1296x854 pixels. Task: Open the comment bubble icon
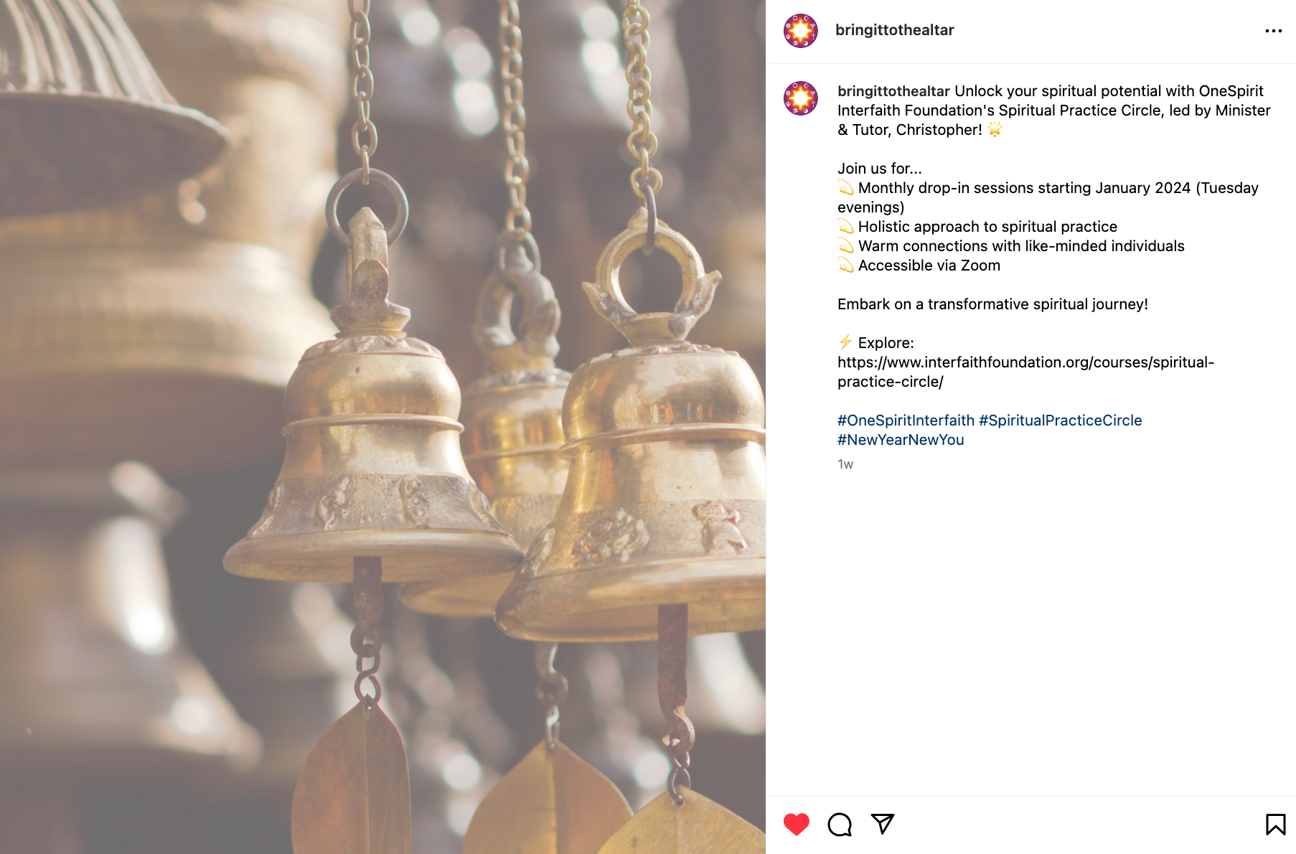pos(840,825)
